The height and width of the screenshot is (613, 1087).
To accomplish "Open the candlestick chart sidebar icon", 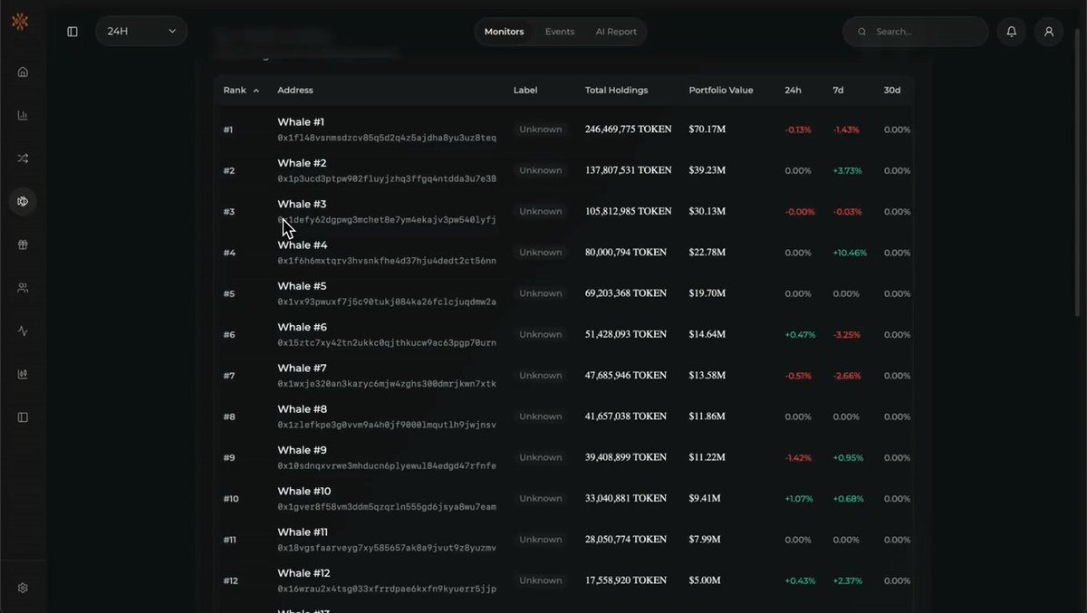I will point(23,374).
